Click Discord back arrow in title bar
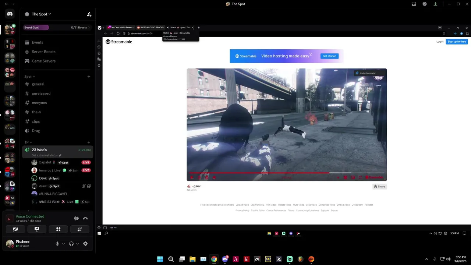Screen dimensions: 471x265 [7, 4]
